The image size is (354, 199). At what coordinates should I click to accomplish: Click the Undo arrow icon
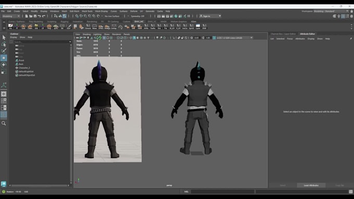click(x=39, y=16)
